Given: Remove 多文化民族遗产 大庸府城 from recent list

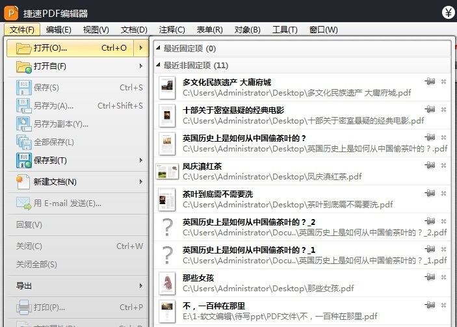Looking at the screenshot, I should (x=443, y=82).
